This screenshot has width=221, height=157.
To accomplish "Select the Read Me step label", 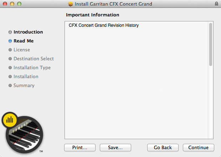I will click(x=24, y=41).
